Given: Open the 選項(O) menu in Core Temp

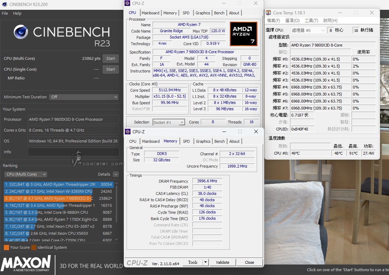Looking at the screenshot, I should coord(292,21).
